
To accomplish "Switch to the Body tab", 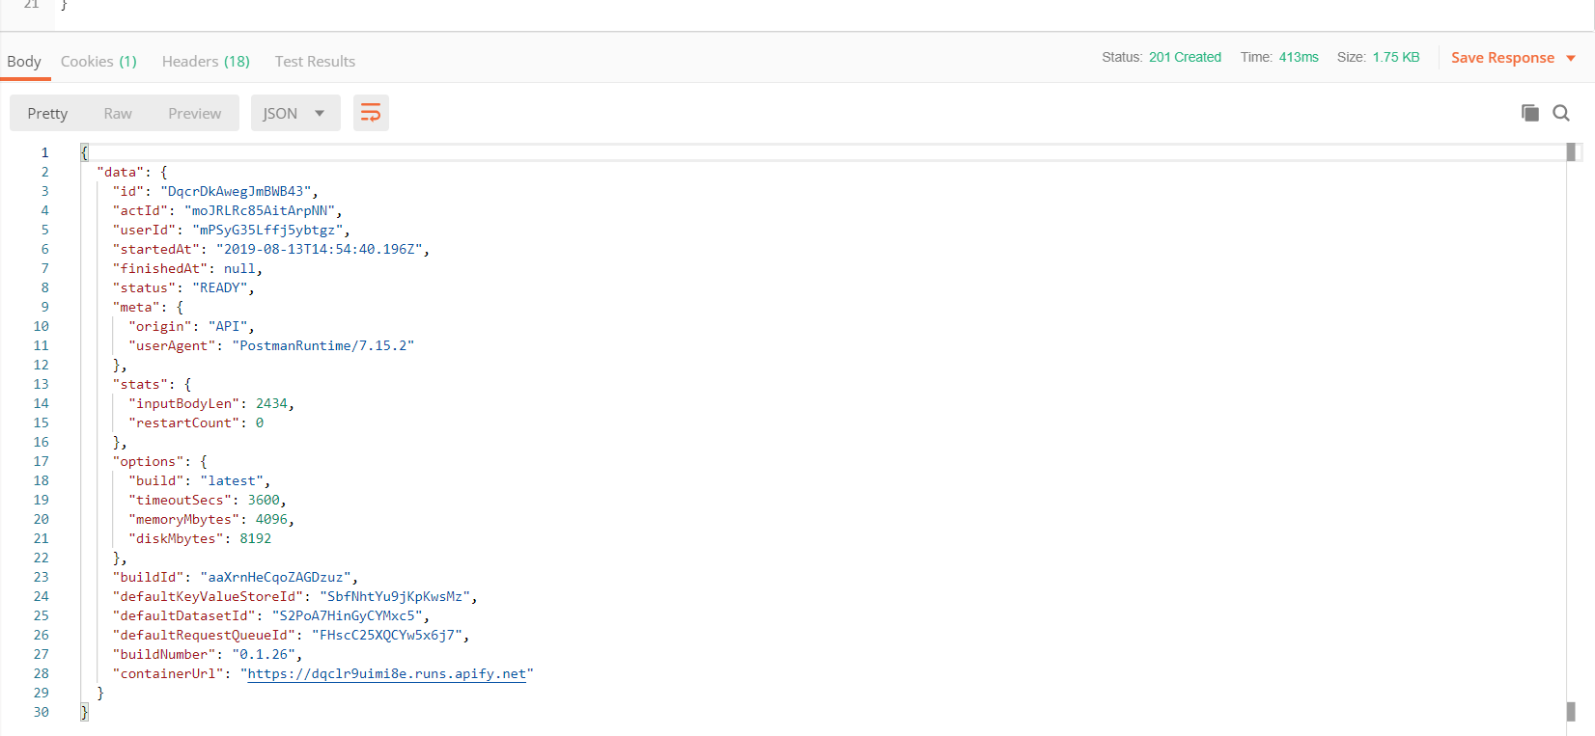I will coord(24,61).
